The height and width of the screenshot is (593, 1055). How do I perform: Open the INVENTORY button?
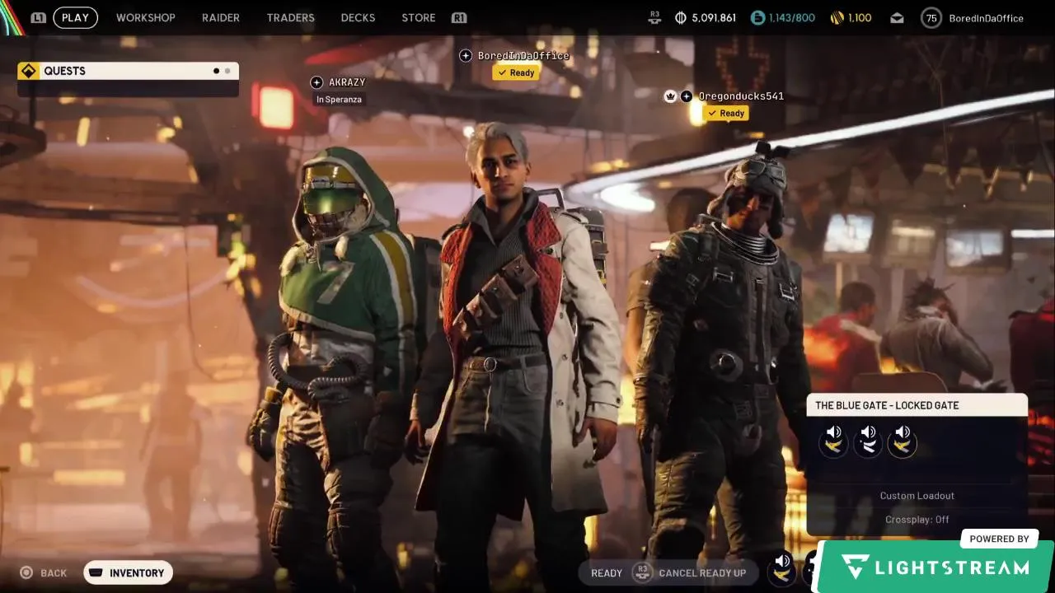[128, 572]
